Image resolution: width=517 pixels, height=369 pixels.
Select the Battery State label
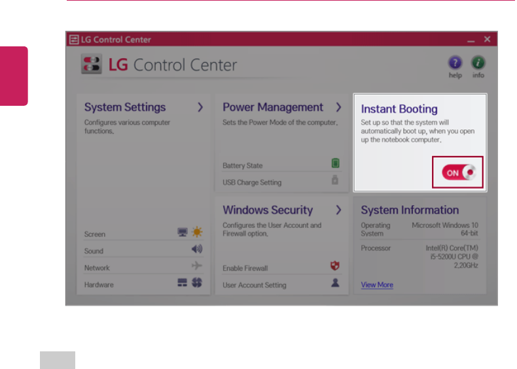tap(242, 166)
